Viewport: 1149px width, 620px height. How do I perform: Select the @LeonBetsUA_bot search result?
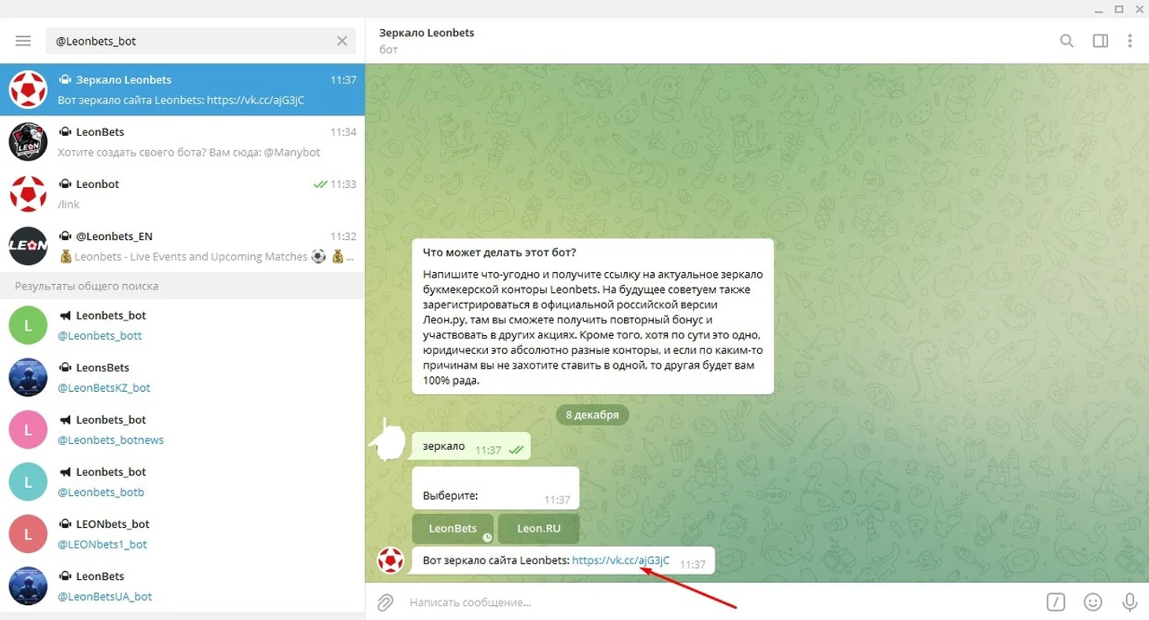[x=182, y=585]
